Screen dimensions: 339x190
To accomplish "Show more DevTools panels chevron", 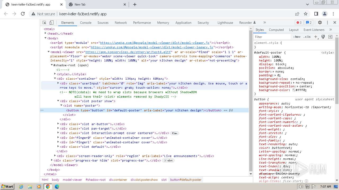I will tap(265, 23).
